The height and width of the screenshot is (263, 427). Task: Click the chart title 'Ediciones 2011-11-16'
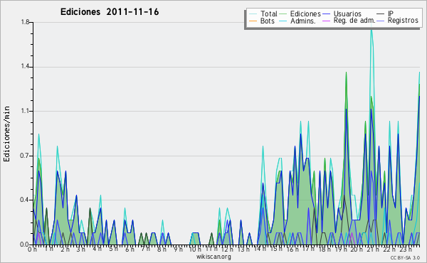tap(110, 12)
